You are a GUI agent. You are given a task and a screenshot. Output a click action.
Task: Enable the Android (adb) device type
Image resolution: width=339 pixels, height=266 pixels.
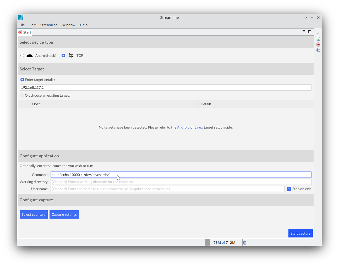click(x=22, y=55)
